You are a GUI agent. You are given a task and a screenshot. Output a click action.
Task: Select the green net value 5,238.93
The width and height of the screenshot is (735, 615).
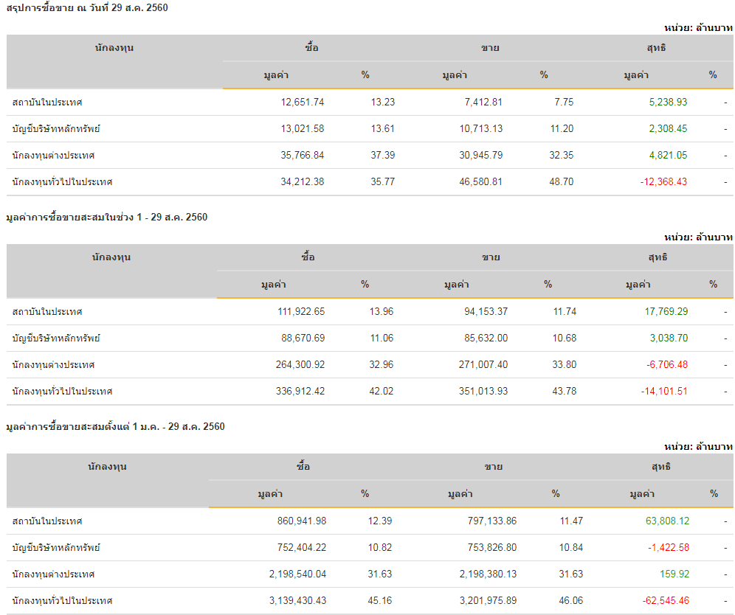coord(666,102)
